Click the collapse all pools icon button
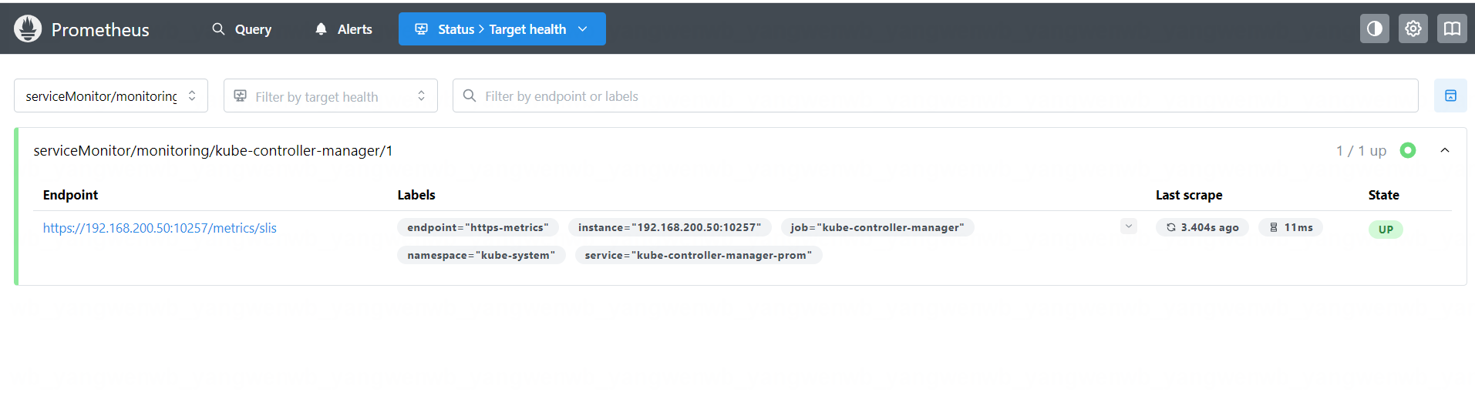Viewport: 1475px width, 399px height. 1450,96
